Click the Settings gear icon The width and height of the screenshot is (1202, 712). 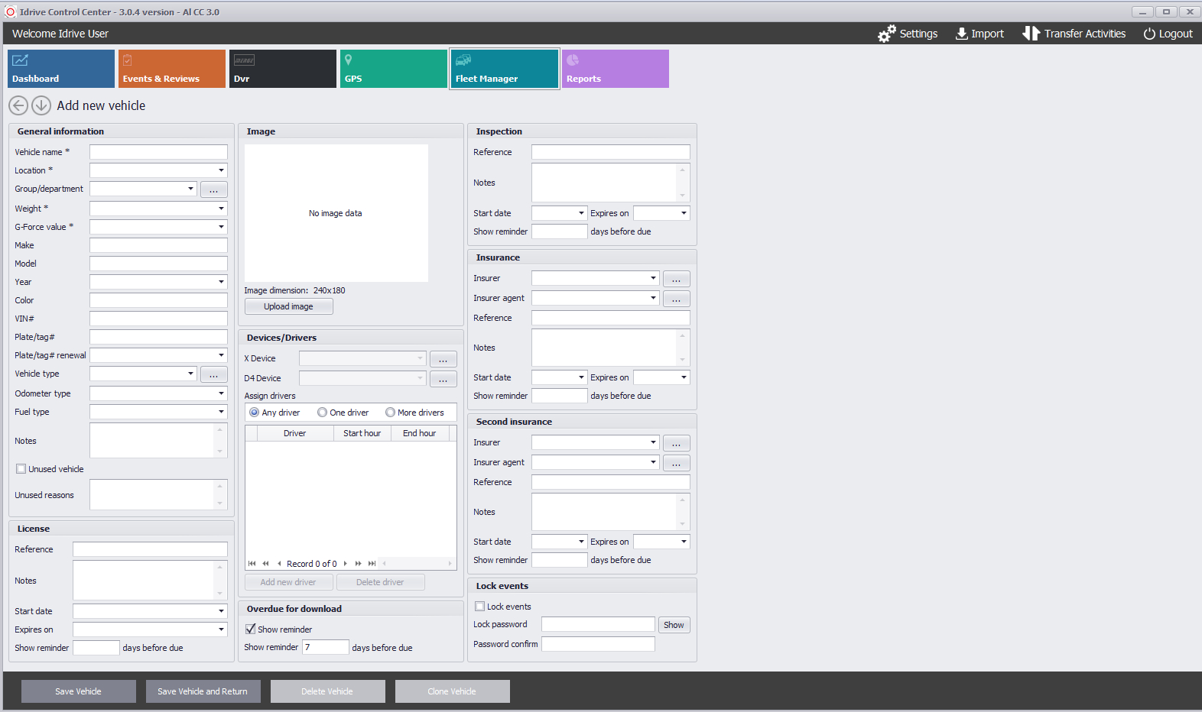(886, 34)
